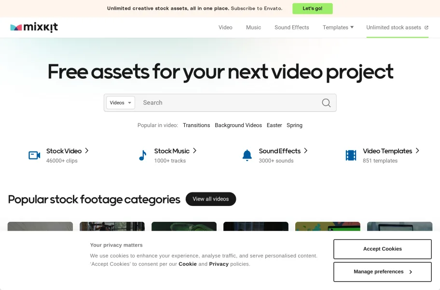440x290 pixels.
Task: Click the 'Popular in video:' label
Action: tap(158, 125)
